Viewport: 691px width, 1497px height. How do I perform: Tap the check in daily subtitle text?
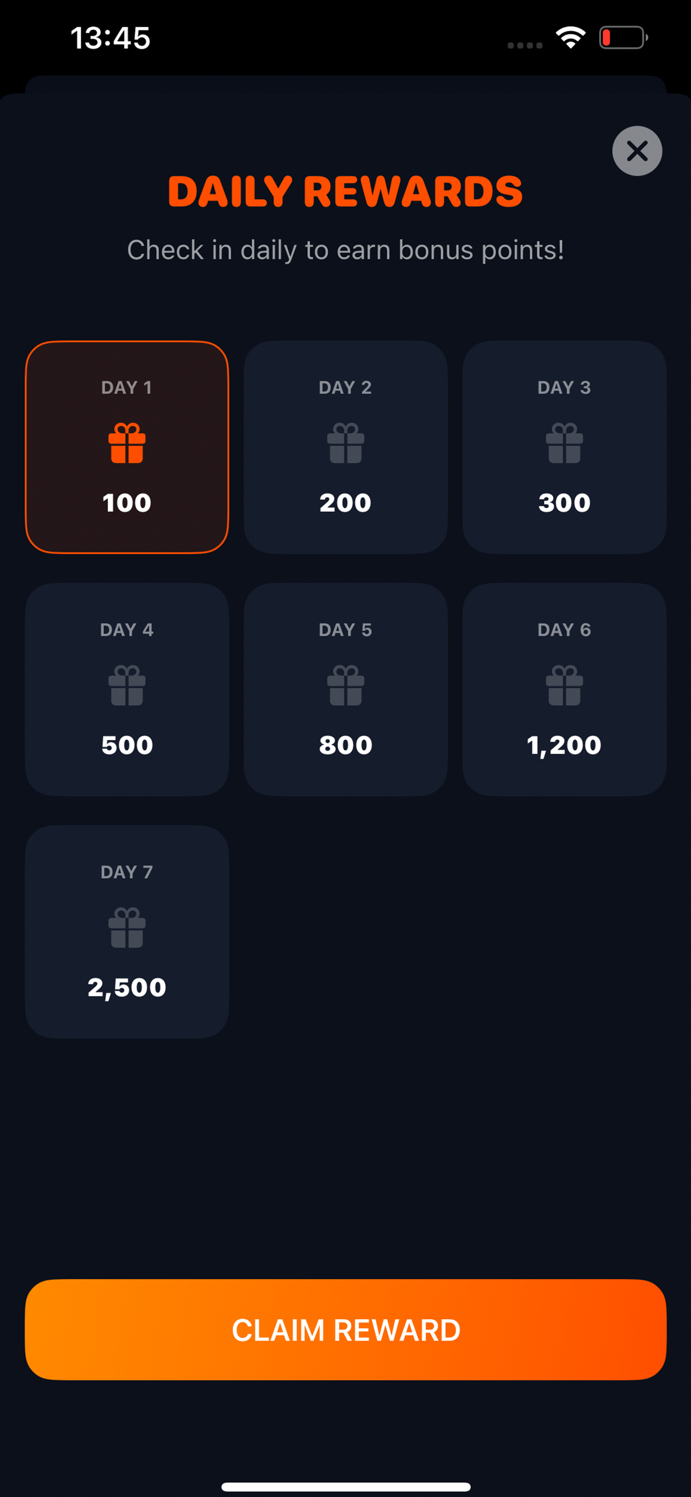[x=345, y=250]
